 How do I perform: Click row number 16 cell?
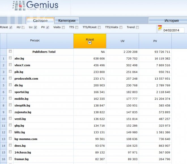point(3,159)
